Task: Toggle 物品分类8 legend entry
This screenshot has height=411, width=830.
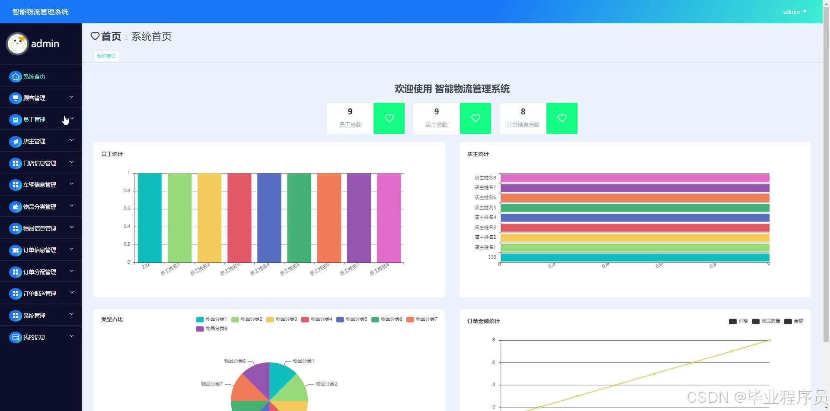Action: pos(211,329)
